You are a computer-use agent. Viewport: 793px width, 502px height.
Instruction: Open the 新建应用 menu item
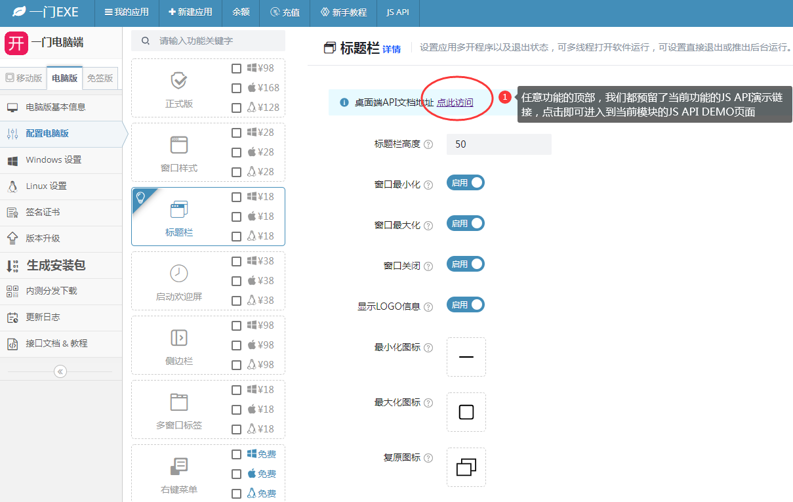[190, 12]
